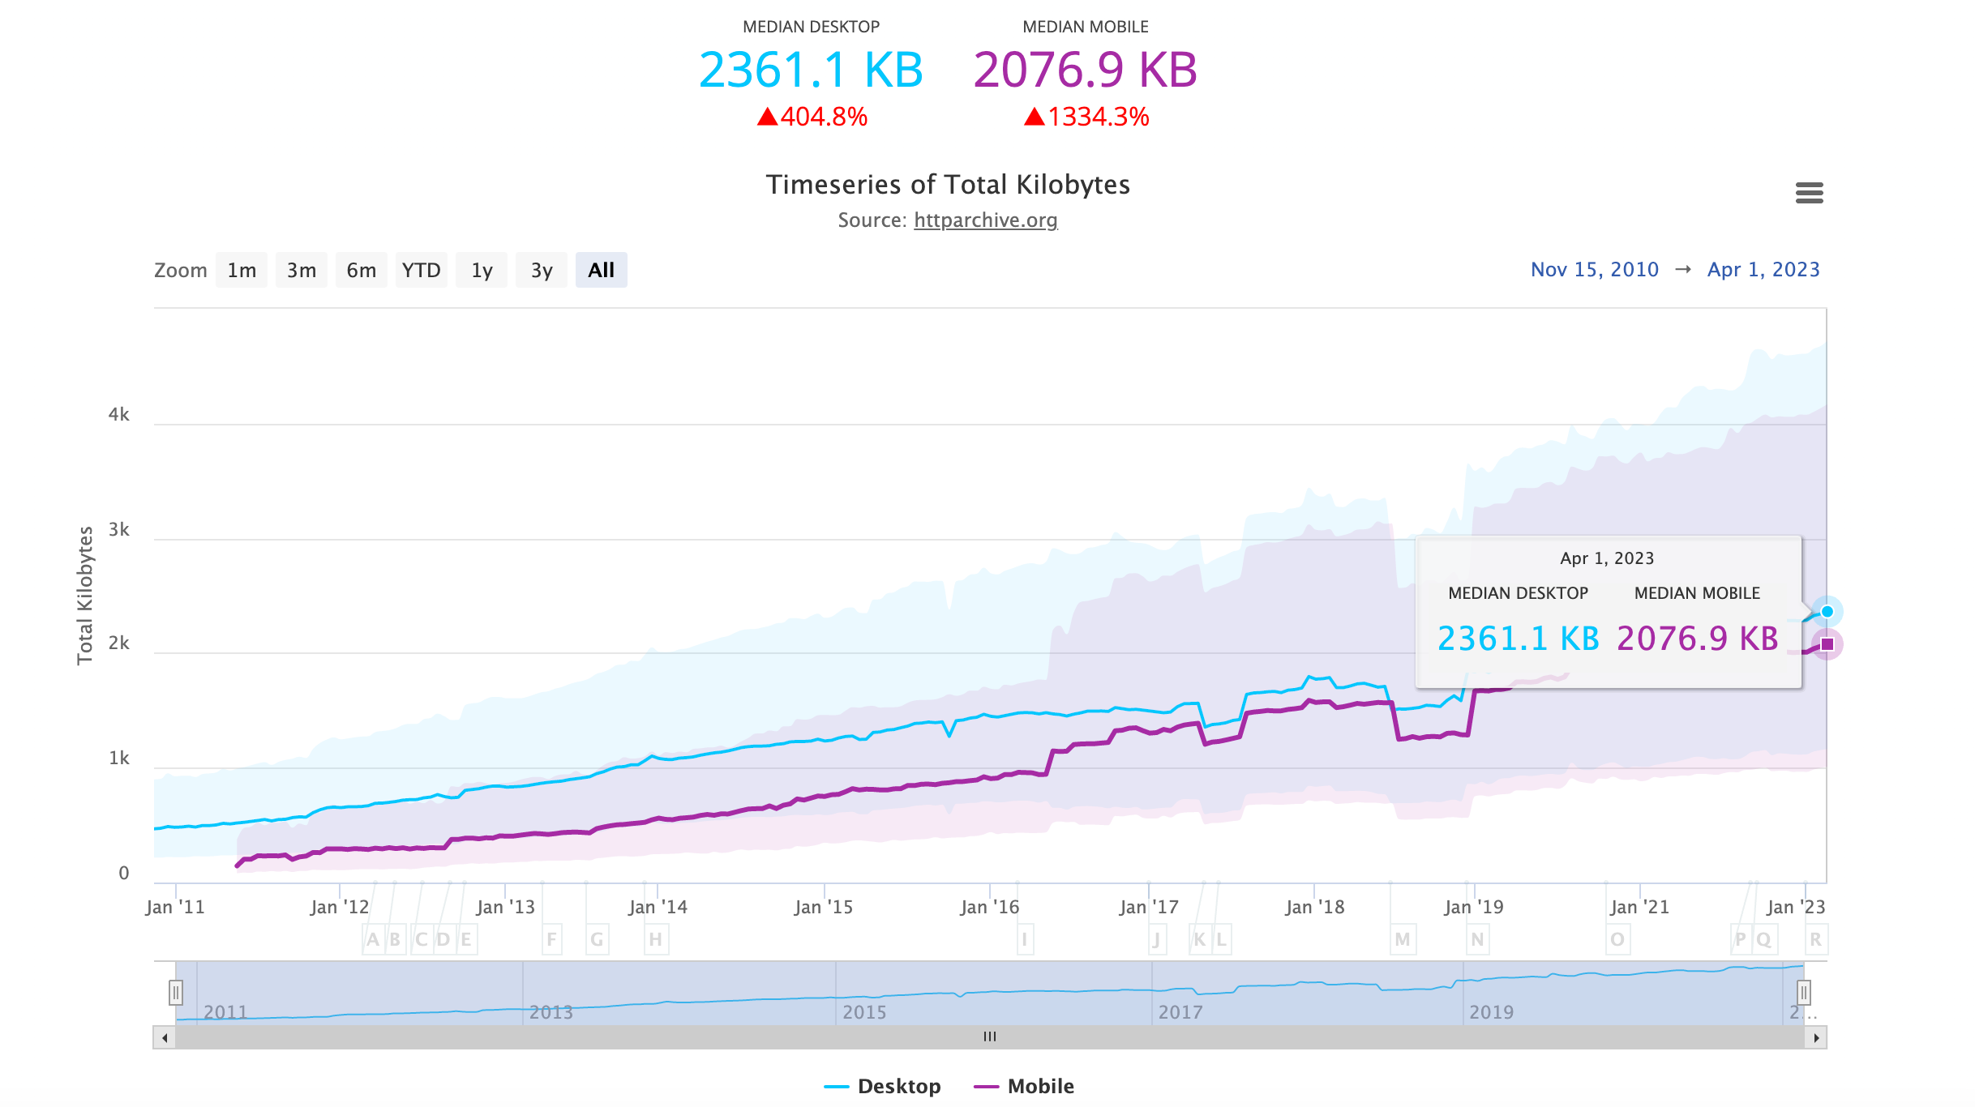The height and width of the screenshot is (1107, 1975).
Task: Click the flag marker Q on the timeline
Action: [1763, 939]
